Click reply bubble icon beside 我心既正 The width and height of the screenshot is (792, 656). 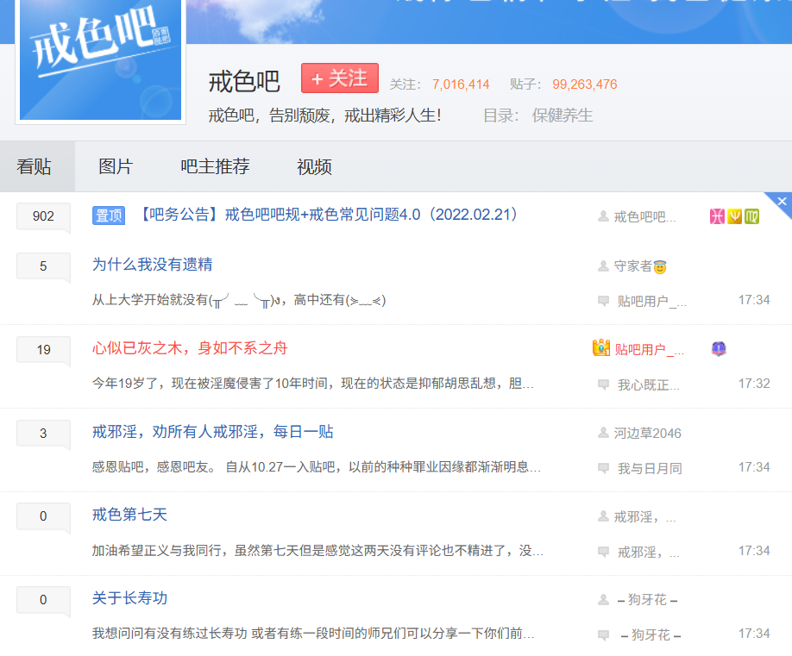(x=603, y=384)
